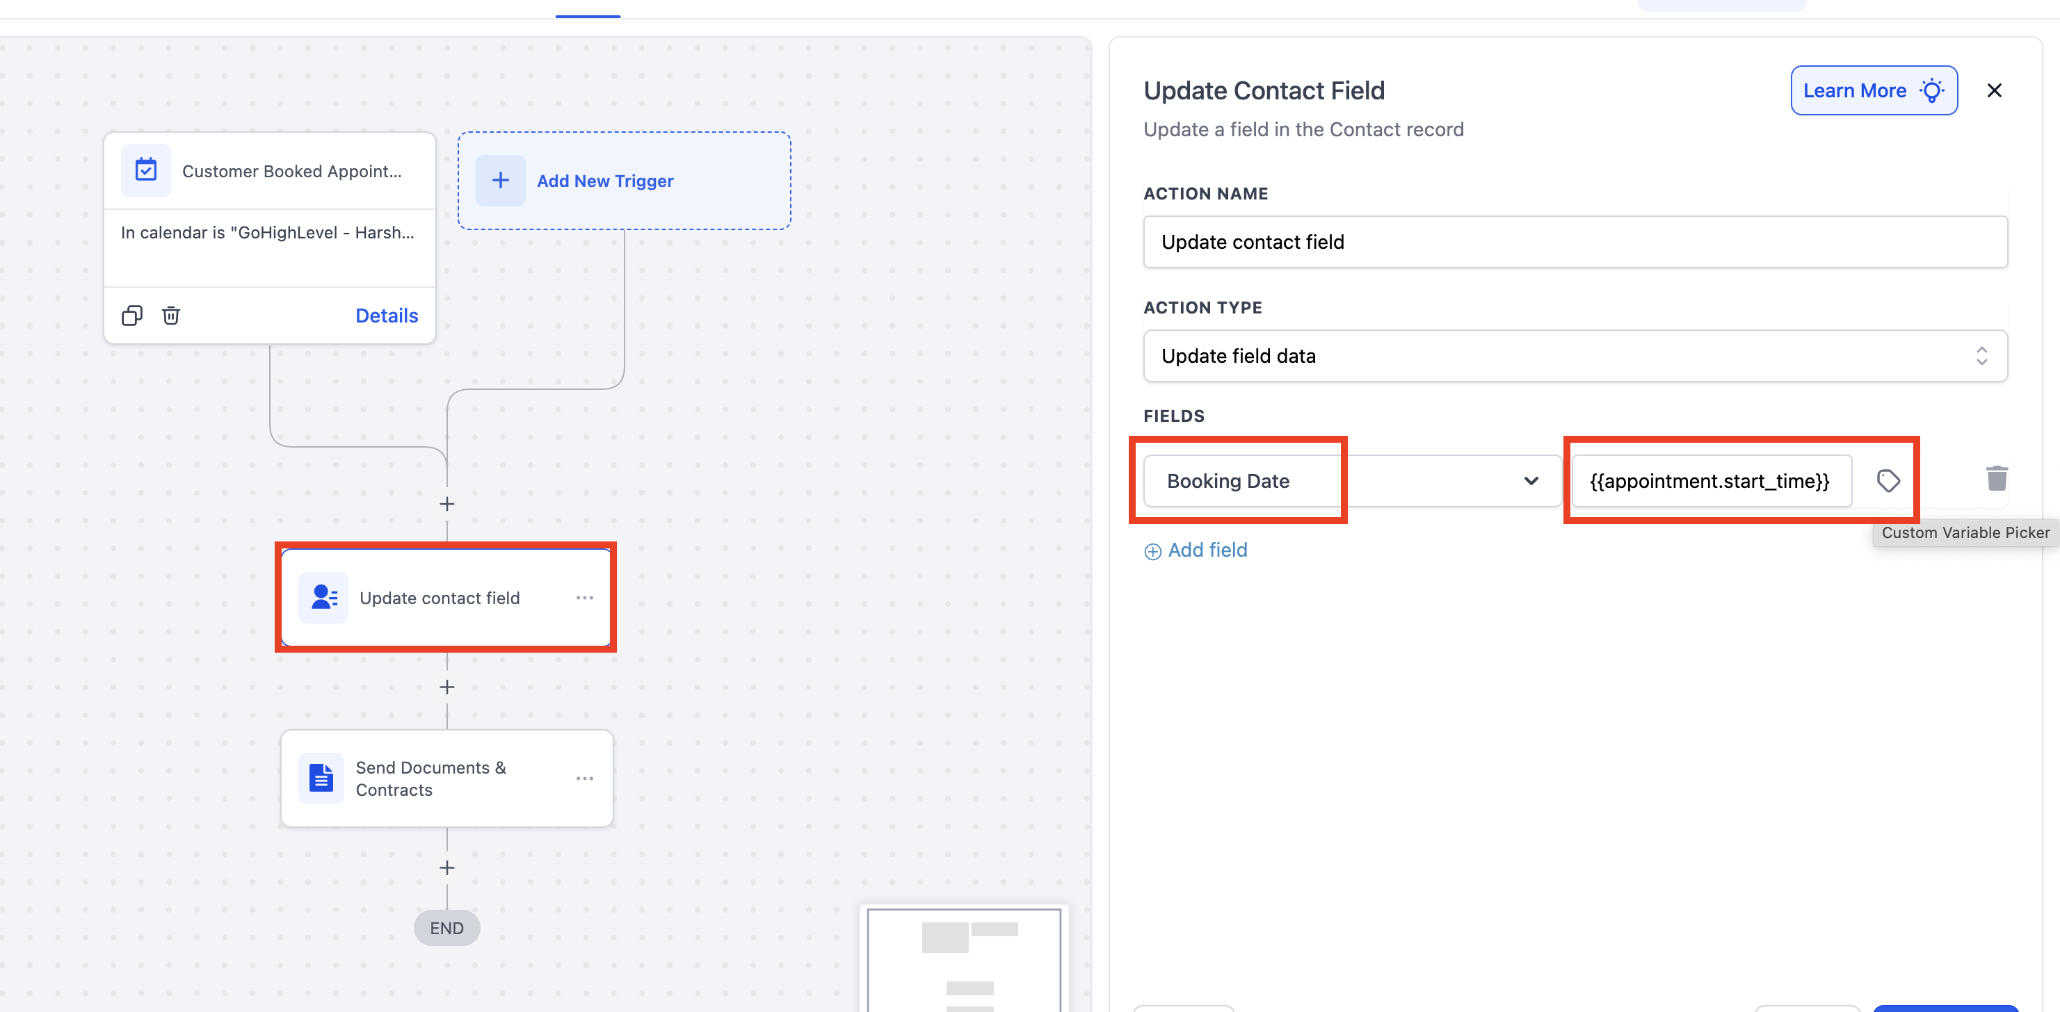Click the calendar icon on appointment trigger
Screen dimensions: 2060x1012
click(x=145, y=170)
